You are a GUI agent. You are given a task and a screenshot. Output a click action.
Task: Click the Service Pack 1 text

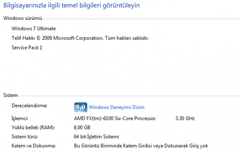click(27, 47)
